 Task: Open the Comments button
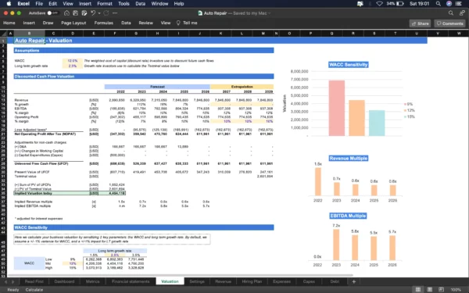(450, 23)
